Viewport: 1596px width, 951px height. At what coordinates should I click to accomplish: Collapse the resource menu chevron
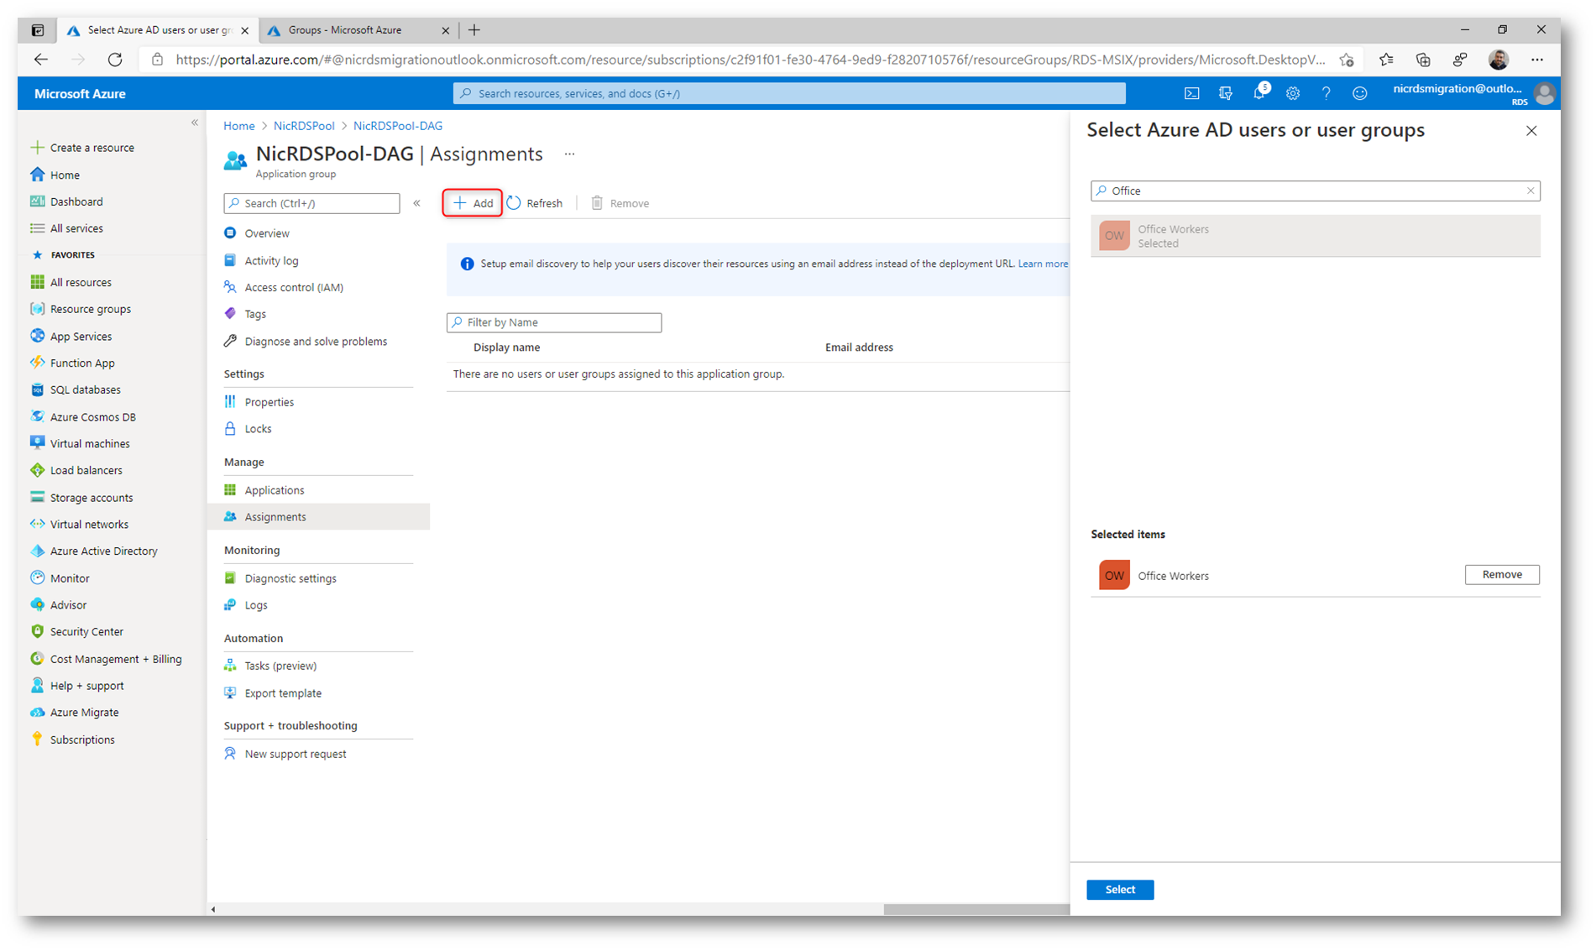coord(416,203)
